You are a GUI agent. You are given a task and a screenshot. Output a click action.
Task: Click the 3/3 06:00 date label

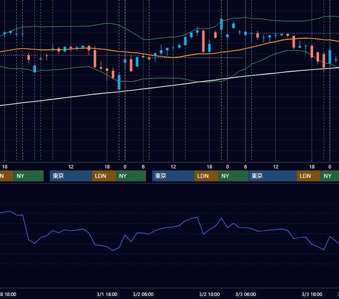pos(245,294)
